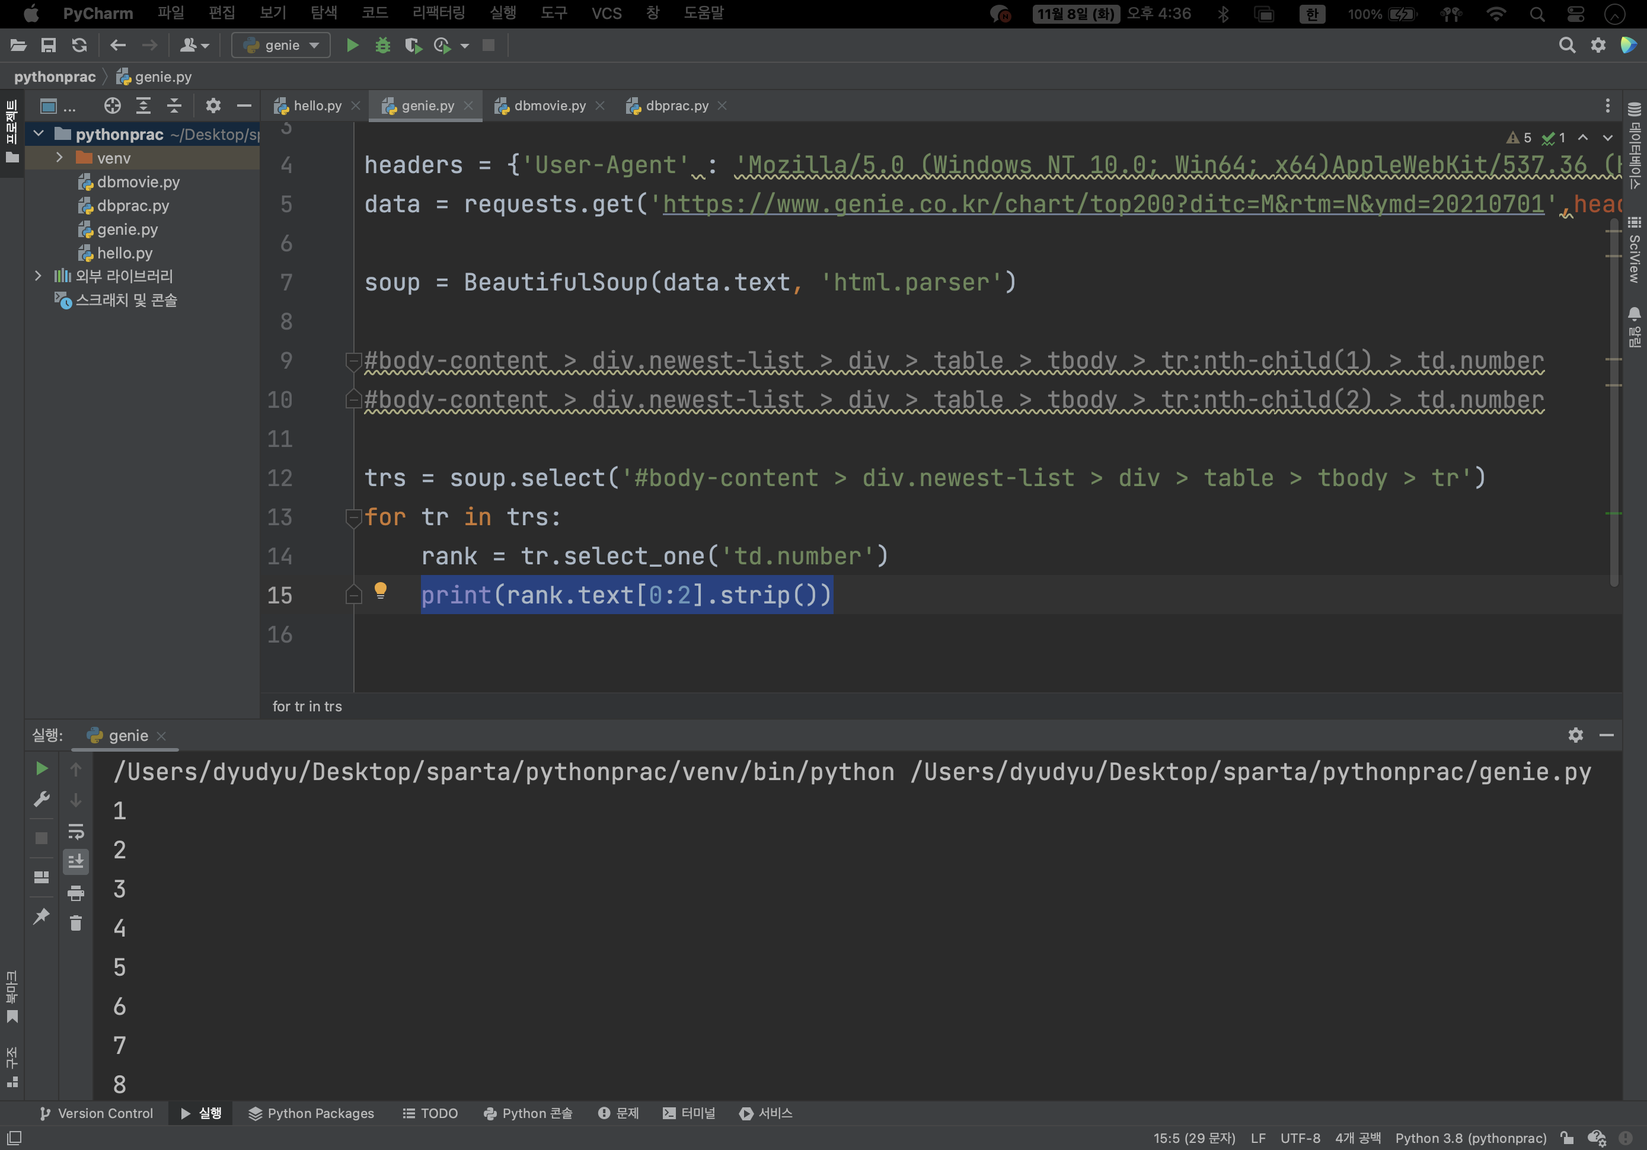
Task: Click the yellow intention lightbulb on line 15
Action: pyautogui.click(x=380, y=590)
